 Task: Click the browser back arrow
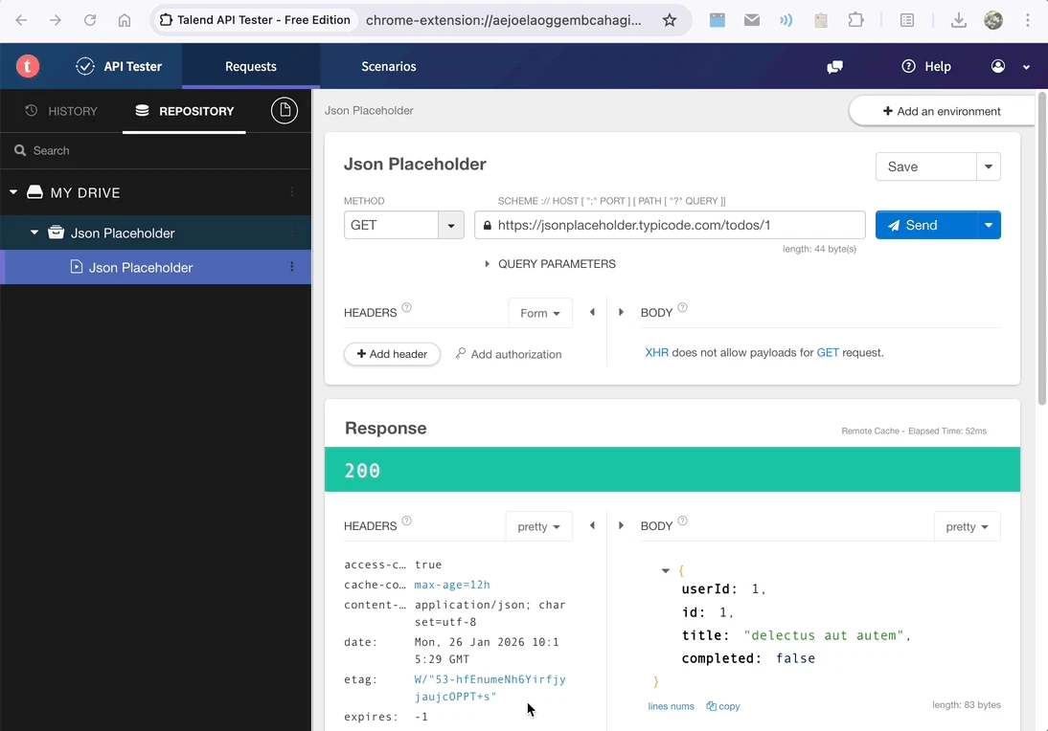pyautogui.click(x=21, y=20)
